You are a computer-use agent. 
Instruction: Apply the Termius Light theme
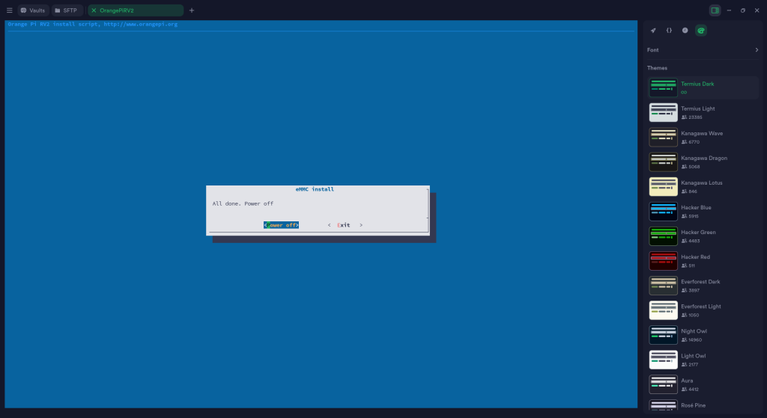point(663,112)
